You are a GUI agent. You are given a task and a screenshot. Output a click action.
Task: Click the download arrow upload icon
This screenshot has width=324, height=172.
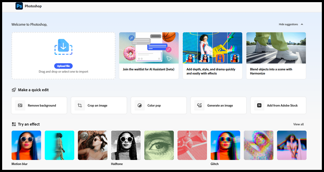pos(63,46)
